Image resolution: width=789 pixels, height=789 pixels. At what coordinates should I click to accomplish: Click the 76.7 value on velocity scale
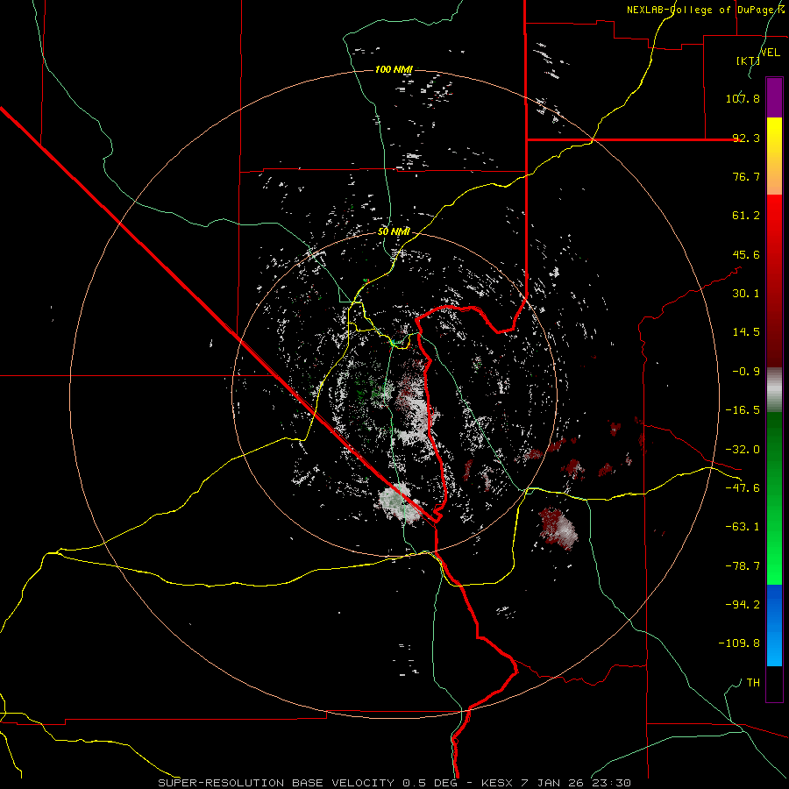tap(746, 176)
